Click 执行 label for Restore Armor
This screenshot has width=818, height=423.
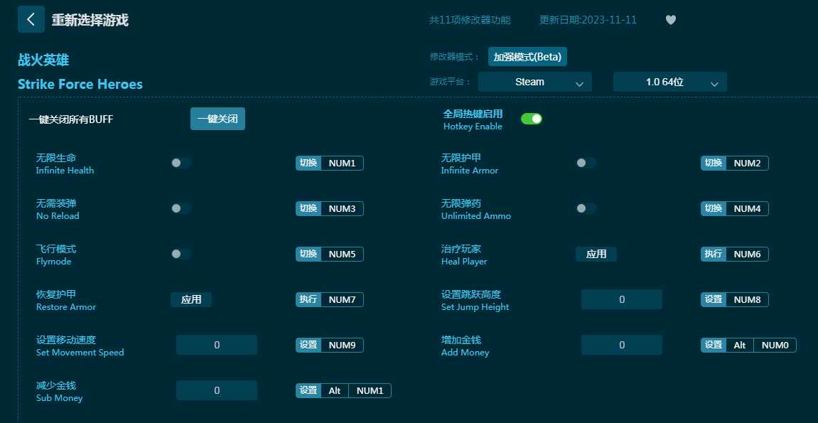pyautogui.click(x=308, y=299)
